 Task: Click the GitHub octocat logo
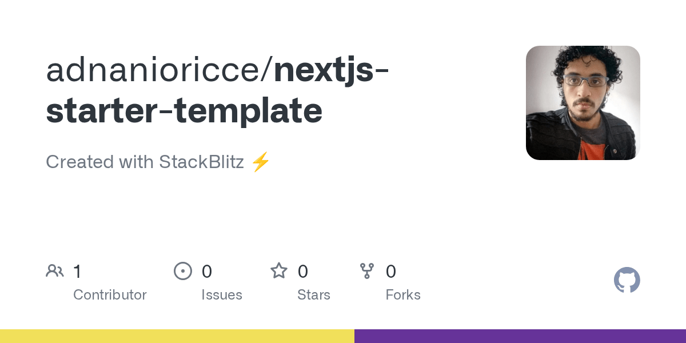click(627, 280)
